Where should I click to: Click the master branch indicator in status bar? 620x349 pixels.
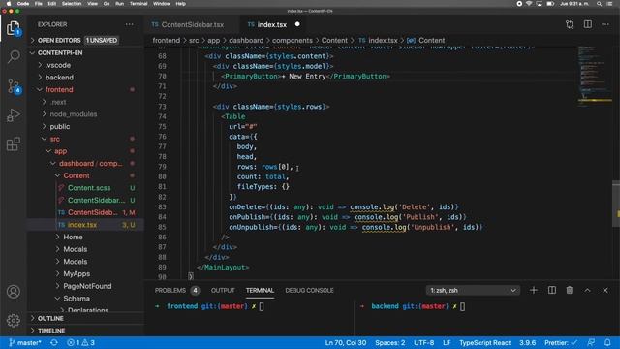click(x=25, y=342)
